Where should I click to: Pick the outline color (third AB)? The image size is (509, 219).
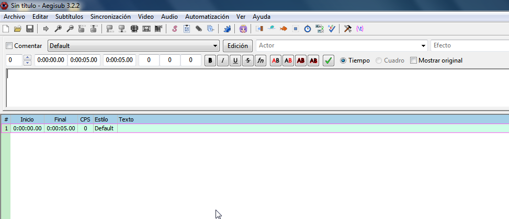pyautogui.click(x=301, y=60)
